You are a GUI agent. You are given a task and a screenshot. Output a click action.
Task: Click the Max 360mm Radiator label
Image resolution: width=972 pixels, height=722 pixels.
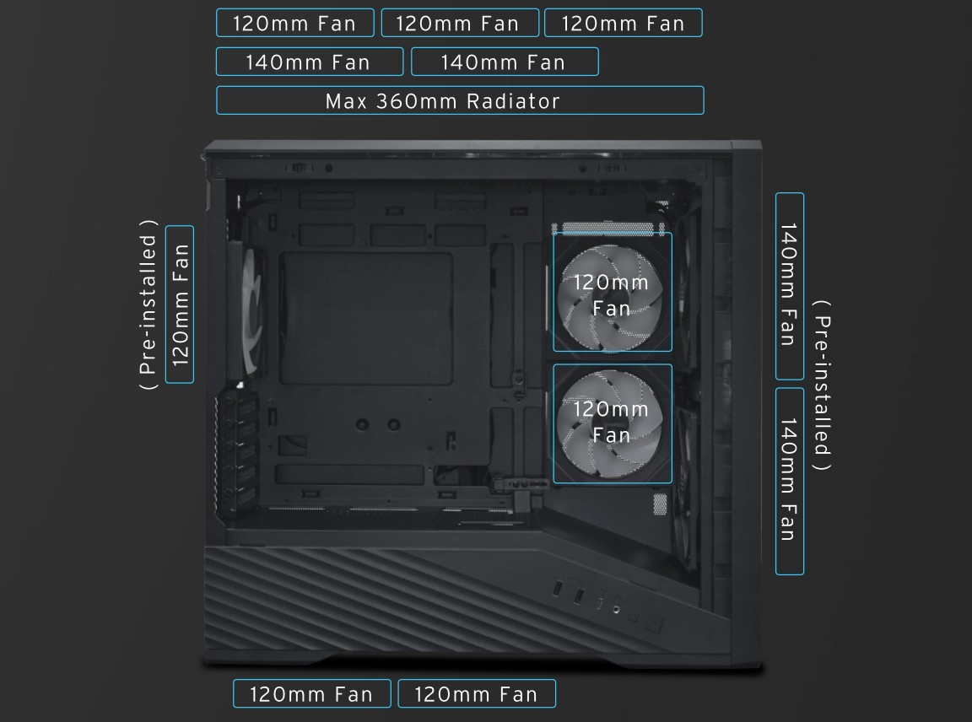(460, 100)
